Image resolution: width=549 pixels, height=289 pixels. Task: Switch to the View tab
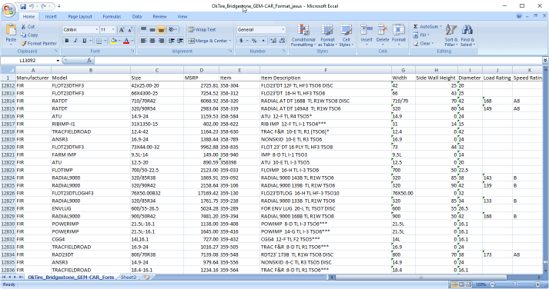(182, 16)
